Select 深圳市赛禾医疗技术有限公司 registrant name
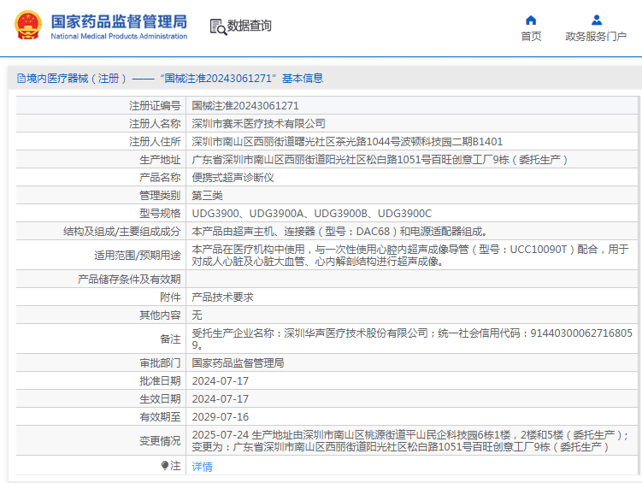 click(x=259, y=124)
